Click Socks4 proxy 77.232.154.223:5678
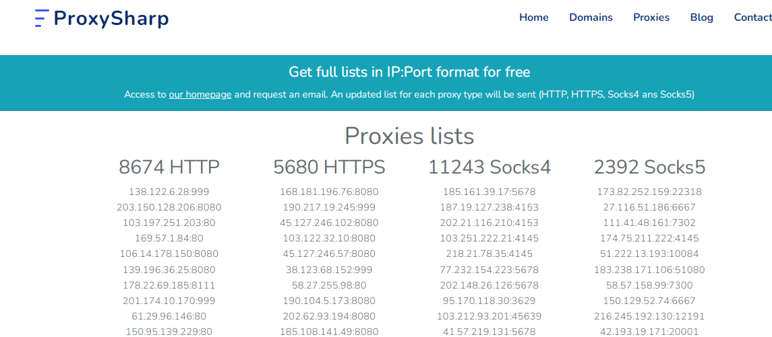Screen dimensions: 772x337 tap(489, 270)
